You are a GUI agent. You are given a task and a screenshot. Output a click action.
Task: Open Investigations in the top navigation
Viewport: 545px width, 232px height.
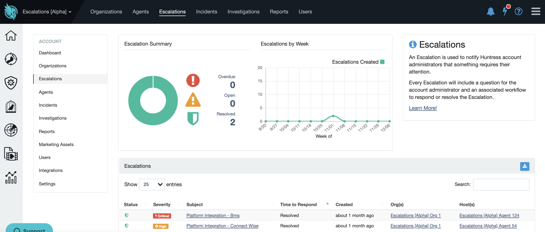pos(243,12)
